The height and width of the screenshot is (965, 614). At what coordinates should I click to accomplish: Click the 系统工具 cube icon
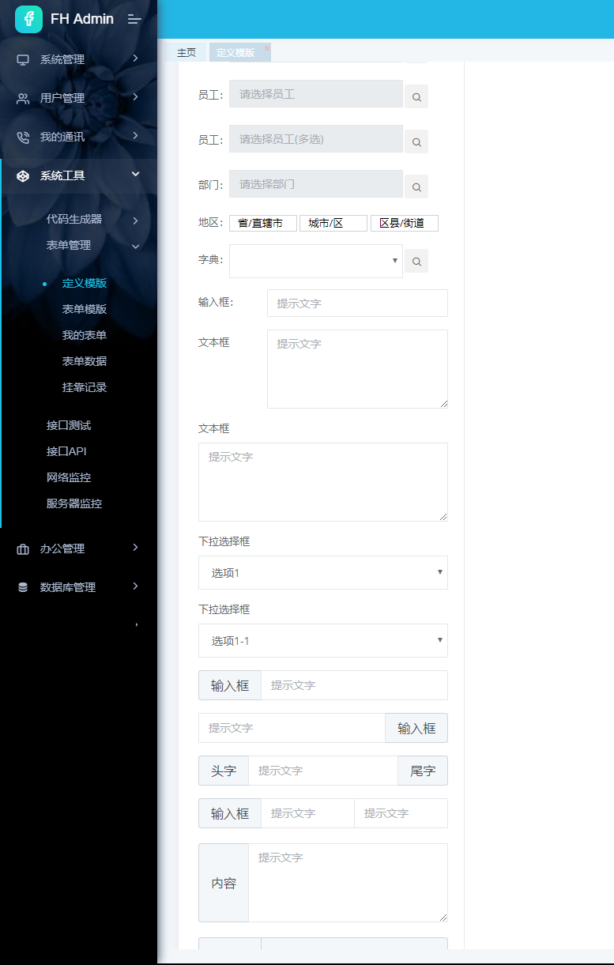click(x=23, y=175)
